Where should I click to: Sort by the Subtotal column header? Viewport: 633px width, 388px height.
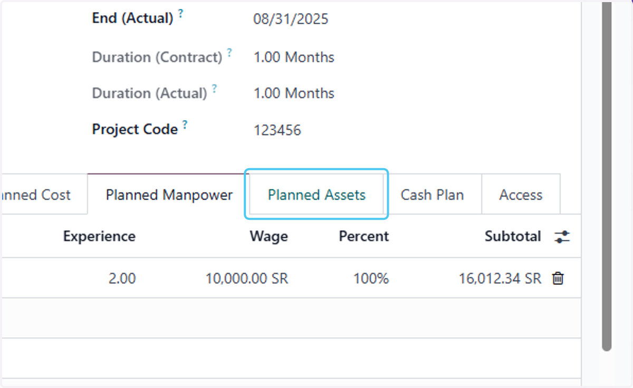(x=513, y=236)
